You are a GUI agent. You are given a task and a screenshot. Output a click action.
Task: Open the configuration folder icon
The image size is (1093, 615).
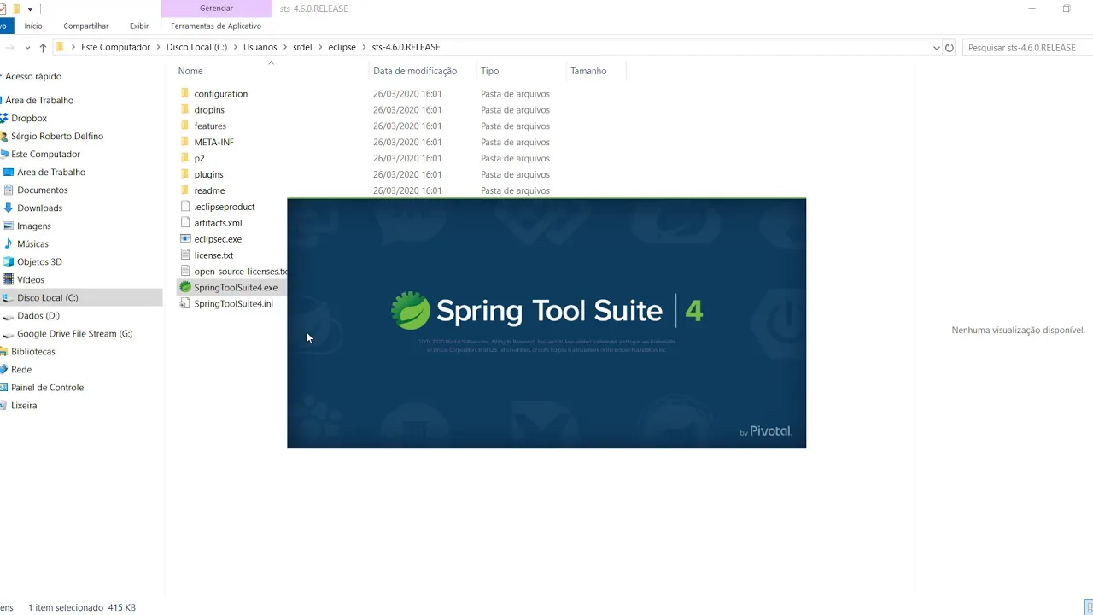tap(185, 93)
